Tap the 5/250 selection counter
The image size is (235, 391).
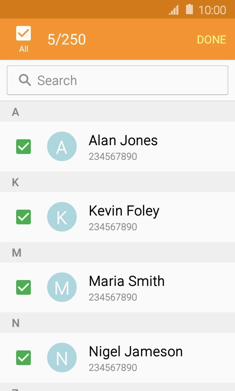click(x=67, y=40)
